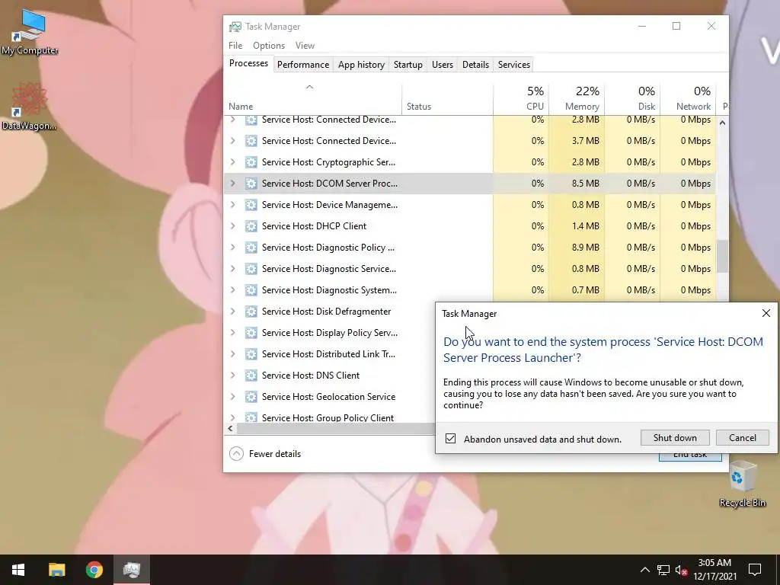Click the scroll up arrow of process list
780x585 pixels.
click(x=722, y=123)
